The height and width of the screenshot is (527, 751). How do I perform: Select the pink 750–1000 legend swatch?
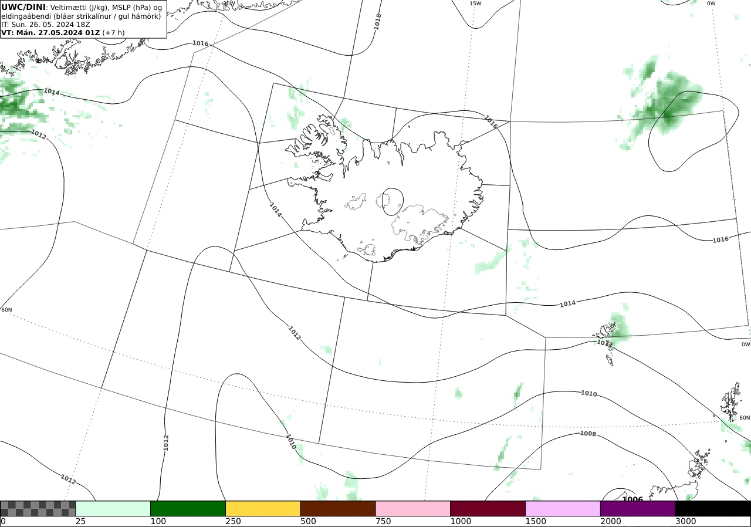413,508
